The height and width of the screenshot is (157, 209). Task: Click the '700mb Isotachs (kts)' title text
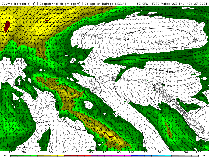[x=19, y=4]
